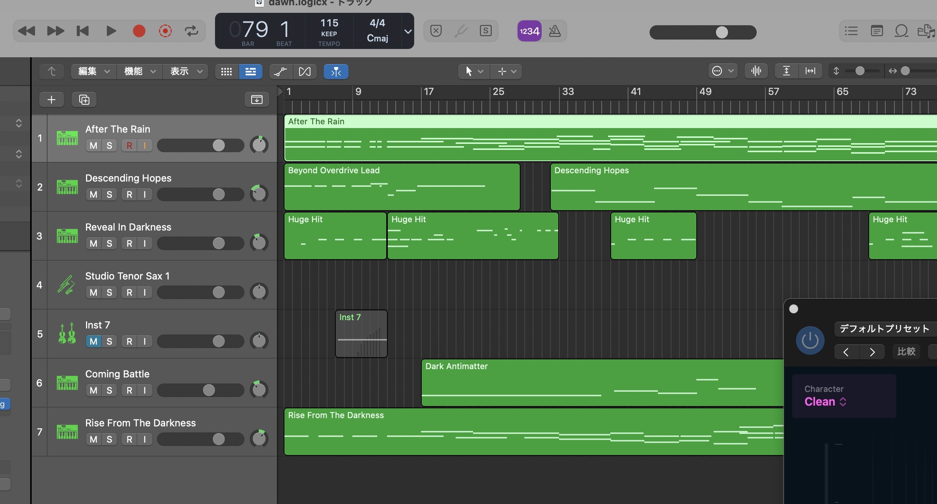Click the 比較 compare button

906,351
